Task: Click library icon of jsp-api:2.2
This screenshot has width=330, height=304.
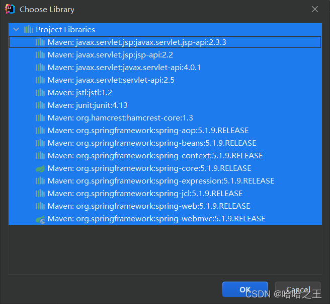Action: (40, 55)
